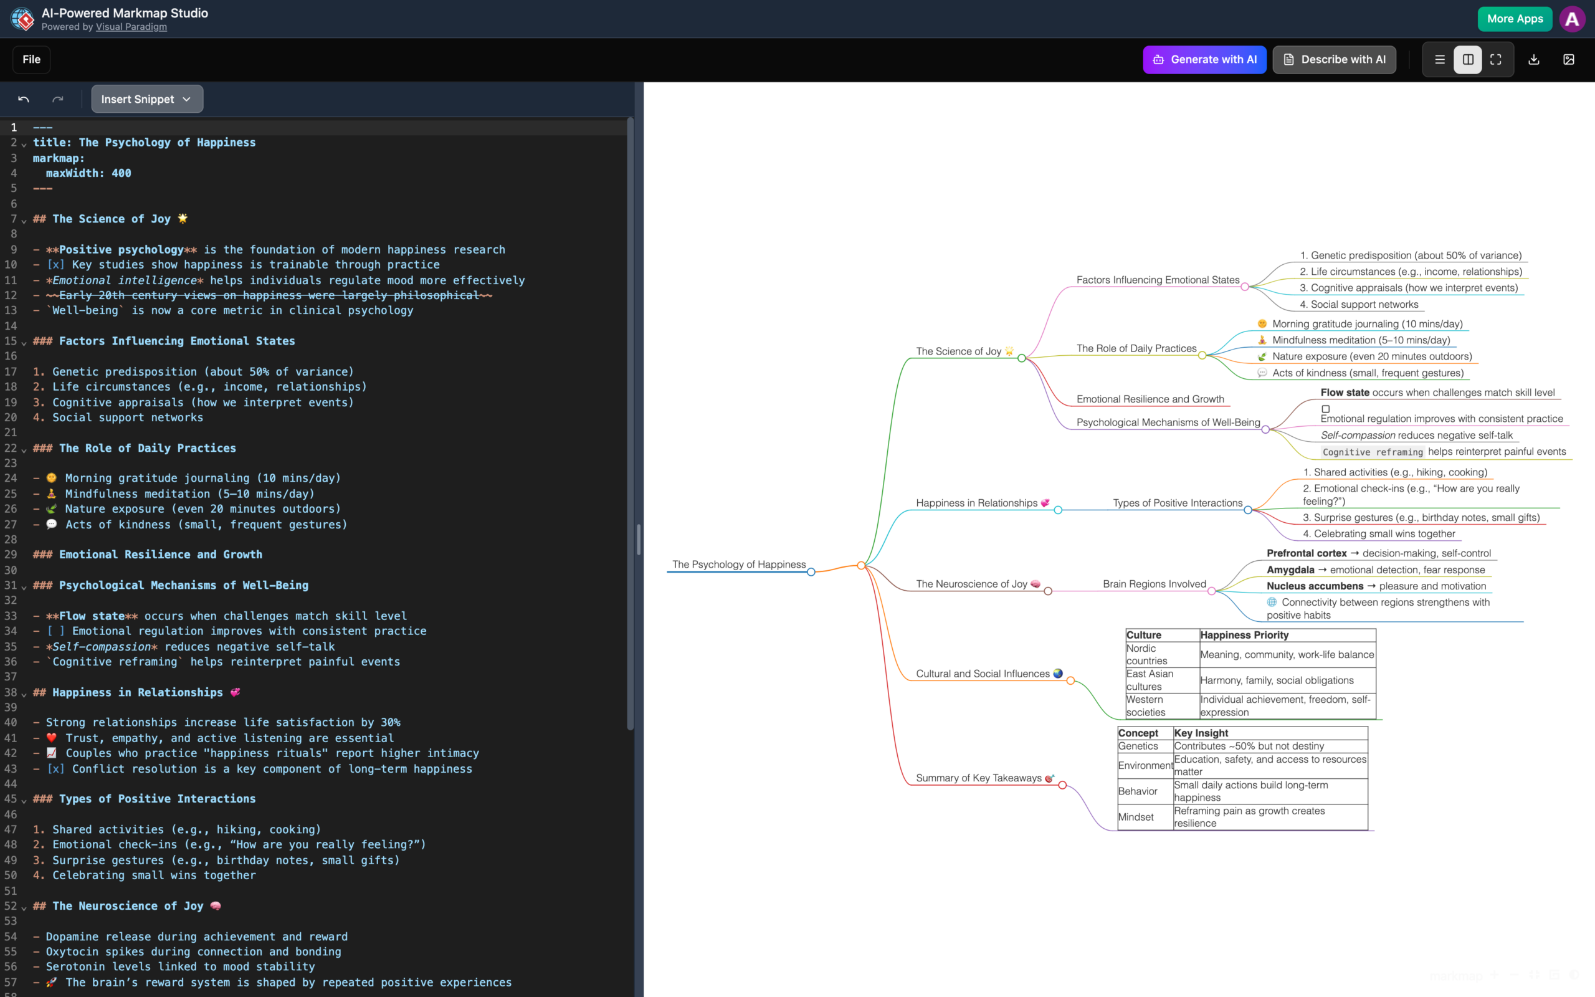Open the Visual Paradigm link
Image resolution: width=1595 pixels, height=997 pixels.
click(130, 27)
